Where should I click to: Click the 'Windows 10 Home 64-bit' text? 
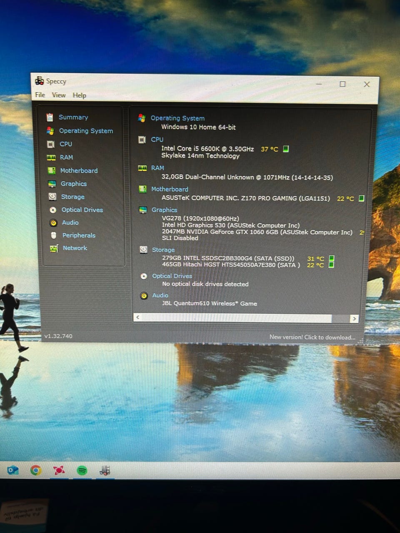coord(198,127)
